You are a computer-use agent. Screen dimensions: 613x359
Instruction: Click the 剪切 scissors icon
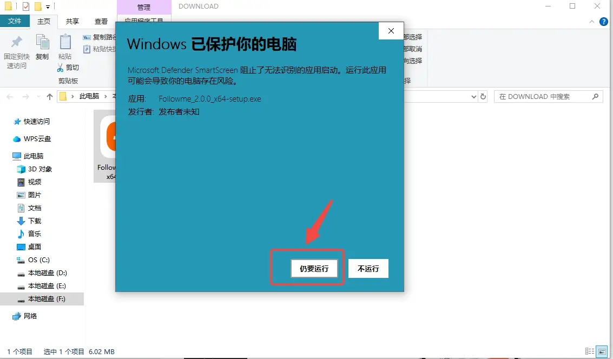click(x=60, y=68)
